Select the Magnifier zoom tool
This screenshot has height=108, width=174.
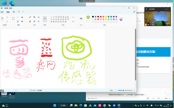[x=39, y=21]
